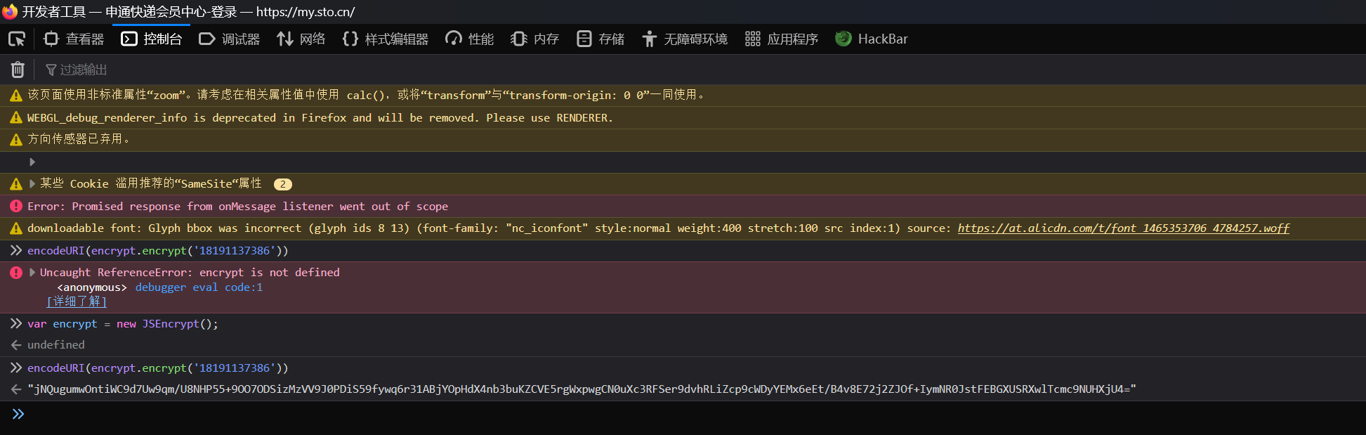This screenshot has height=435, width=1366.
Task: Activate the element picker tool
Action: pyautogui.click(x=17, y=39)
